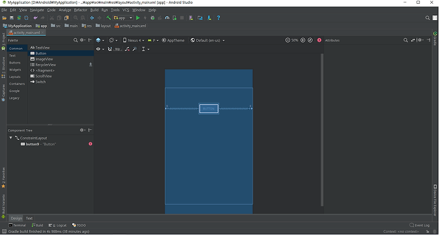Select button9 in the Component Tree

38,144
